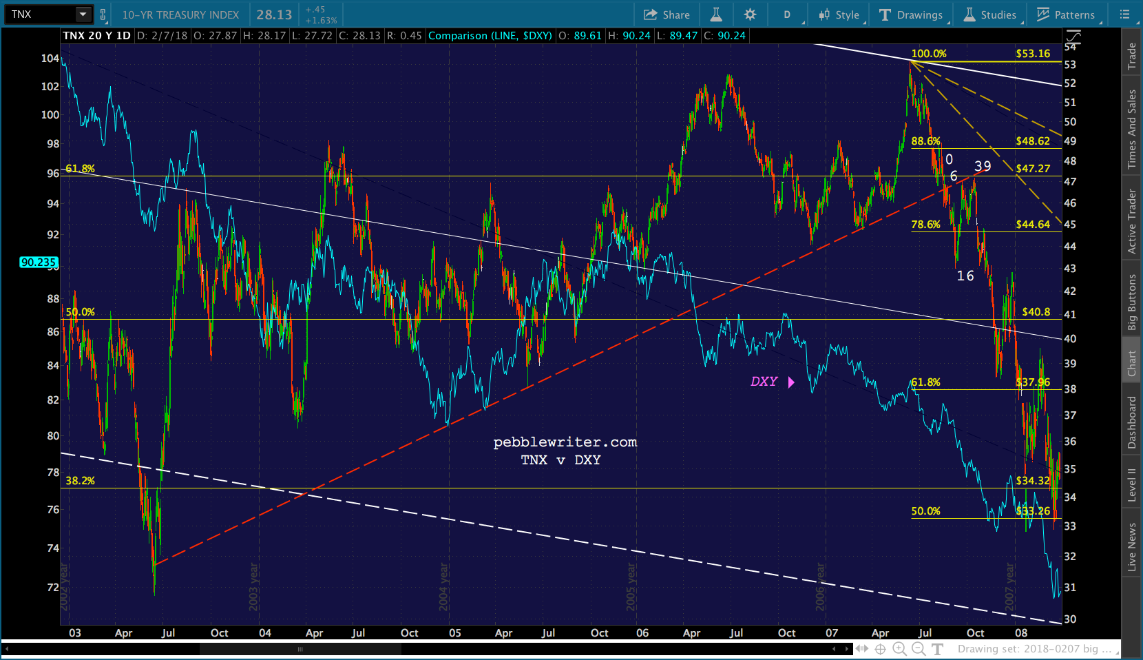The width and height of the screenshot is (1143, 660).
Task: Click the Comparison (LINE, $DXY) study label
Action: coord(490,35)
